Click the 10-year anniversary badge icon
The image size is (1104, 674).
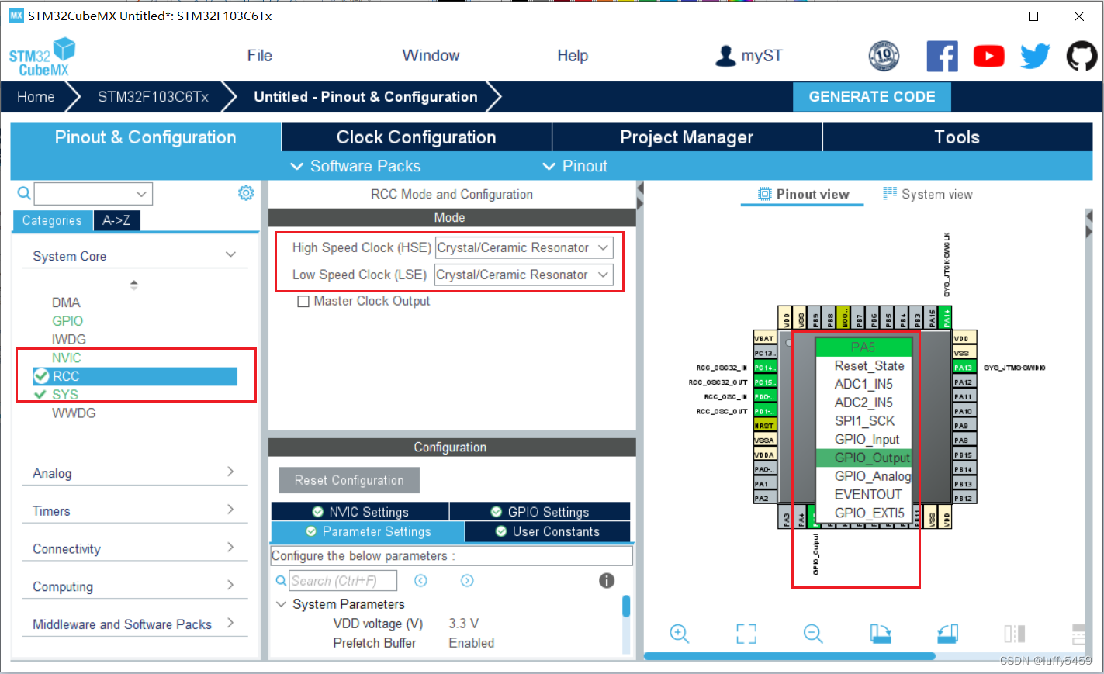pyautogui.click(x=884, y=56)
